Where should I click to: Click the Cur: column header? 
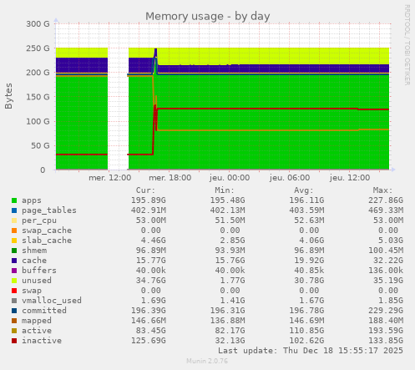click(x=145, y=190)
